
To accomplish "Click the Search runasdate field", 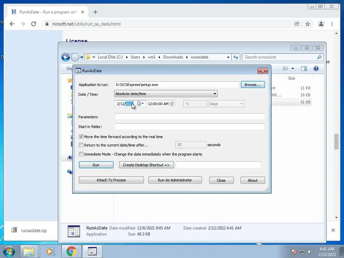I will 281,57.
